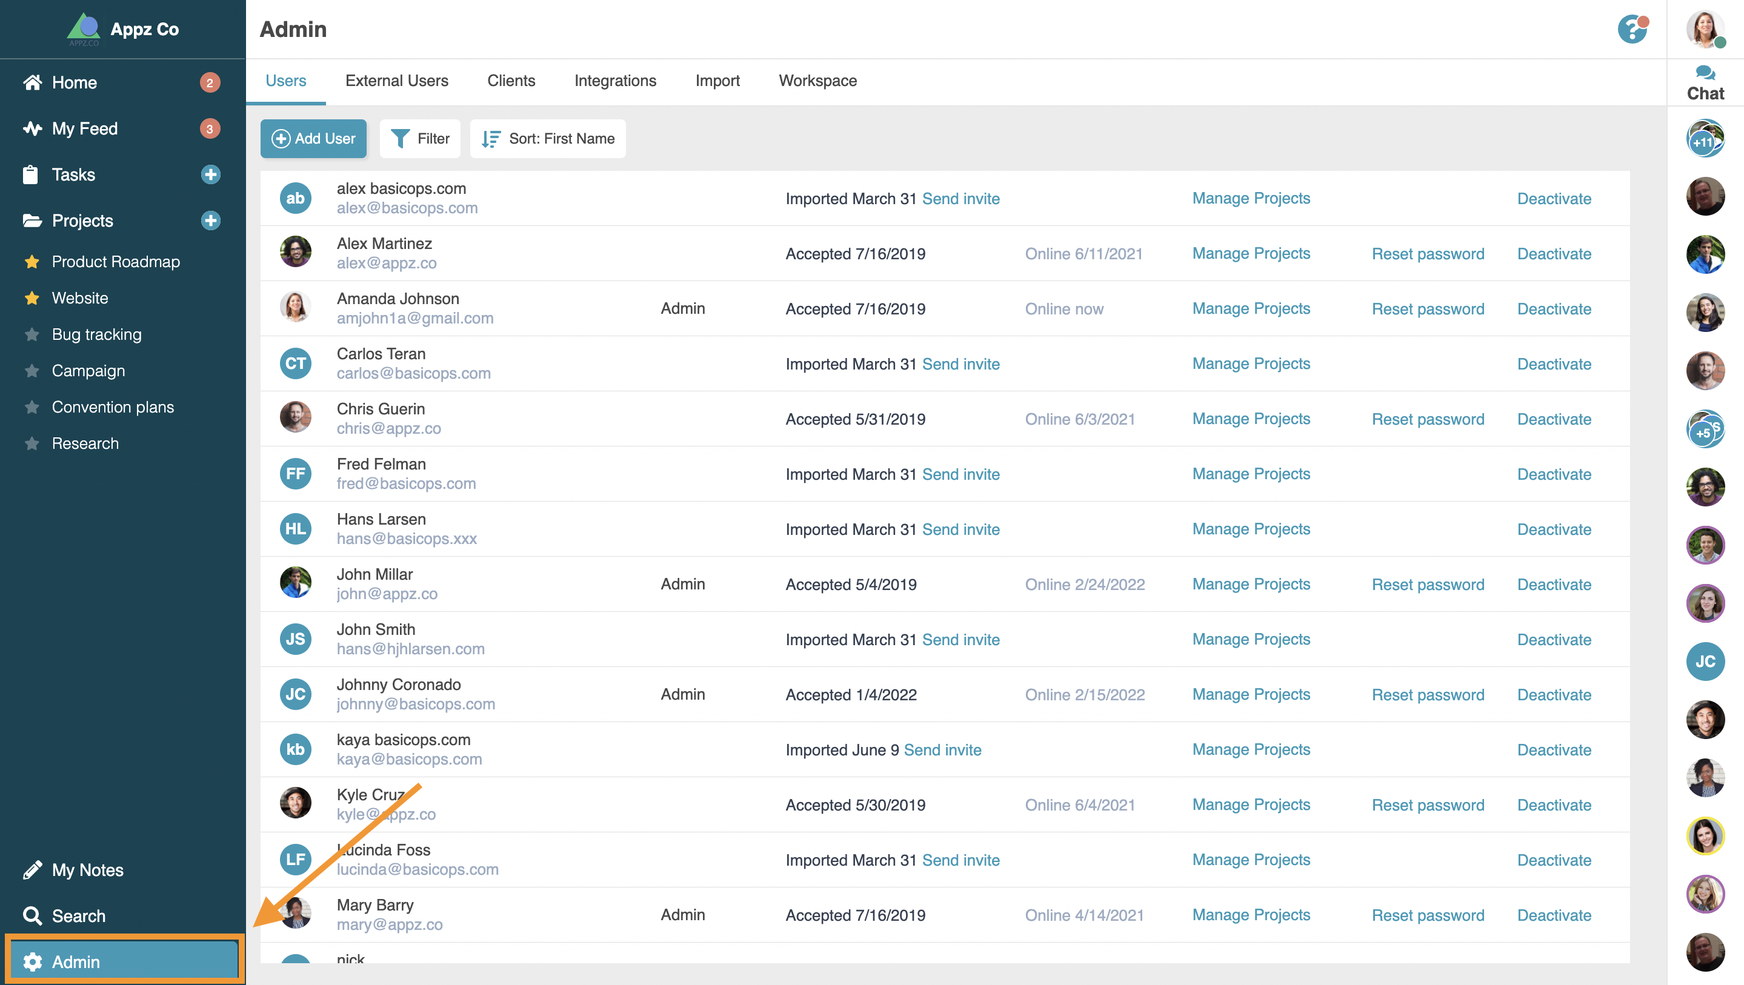The width and height of the screenshot is (1744, 985).
Task: Click Alex Martinez's profile photo in list
Action: 295,252
